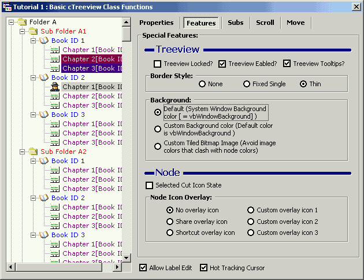Click the horizontal scrollbar right arrow

117,267
